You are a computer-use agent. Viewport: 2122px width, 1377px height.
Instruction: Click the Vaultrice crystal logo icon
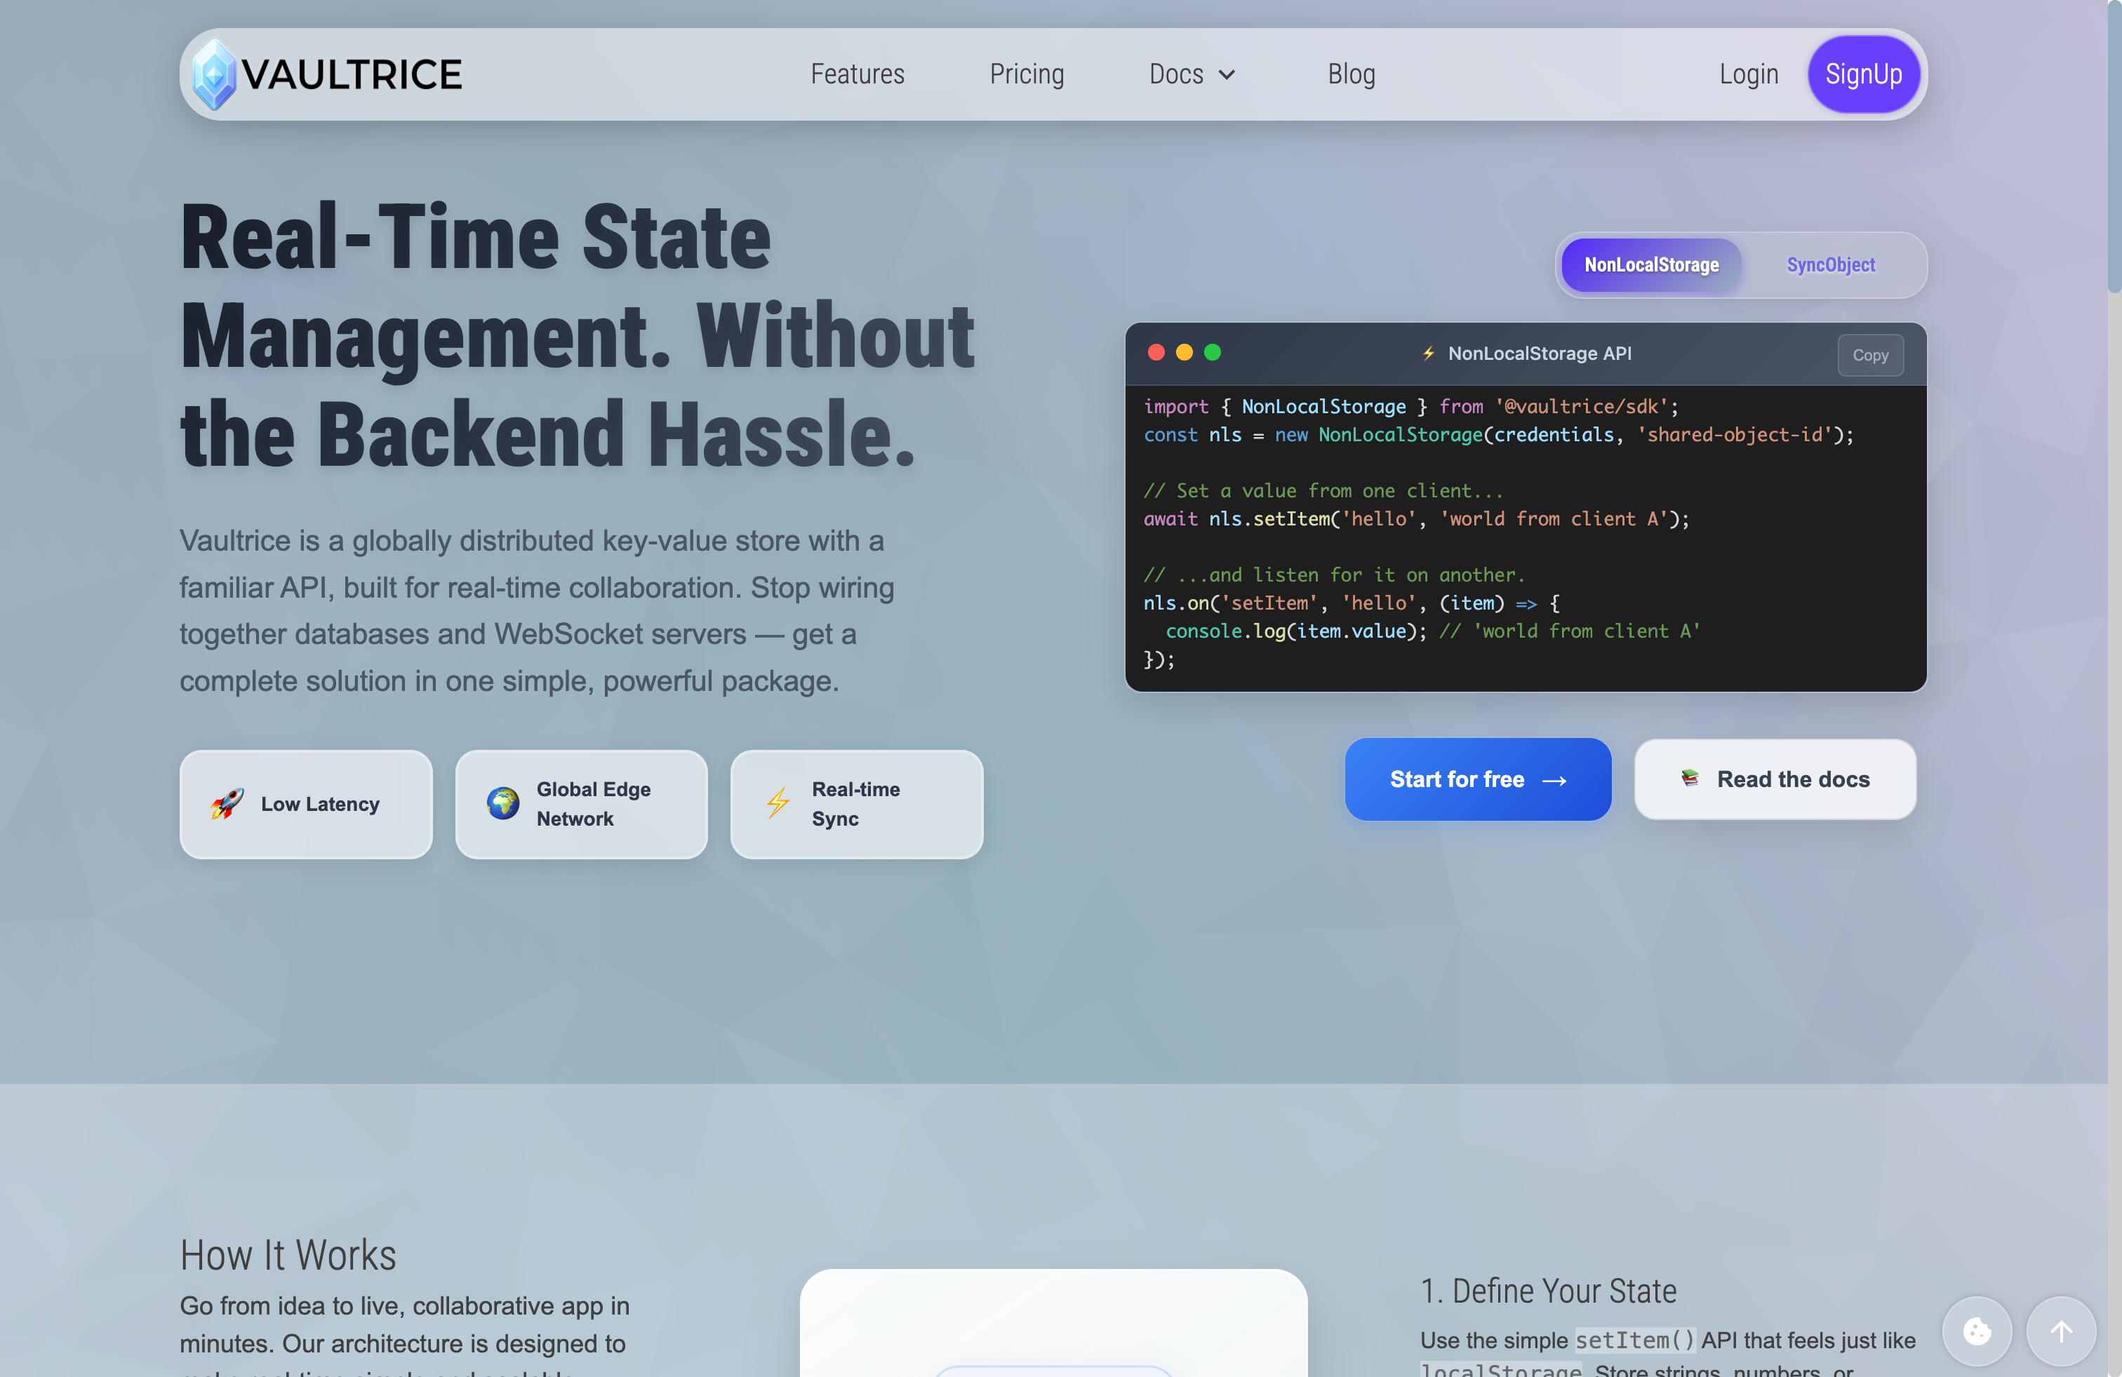tap(214, 75)
